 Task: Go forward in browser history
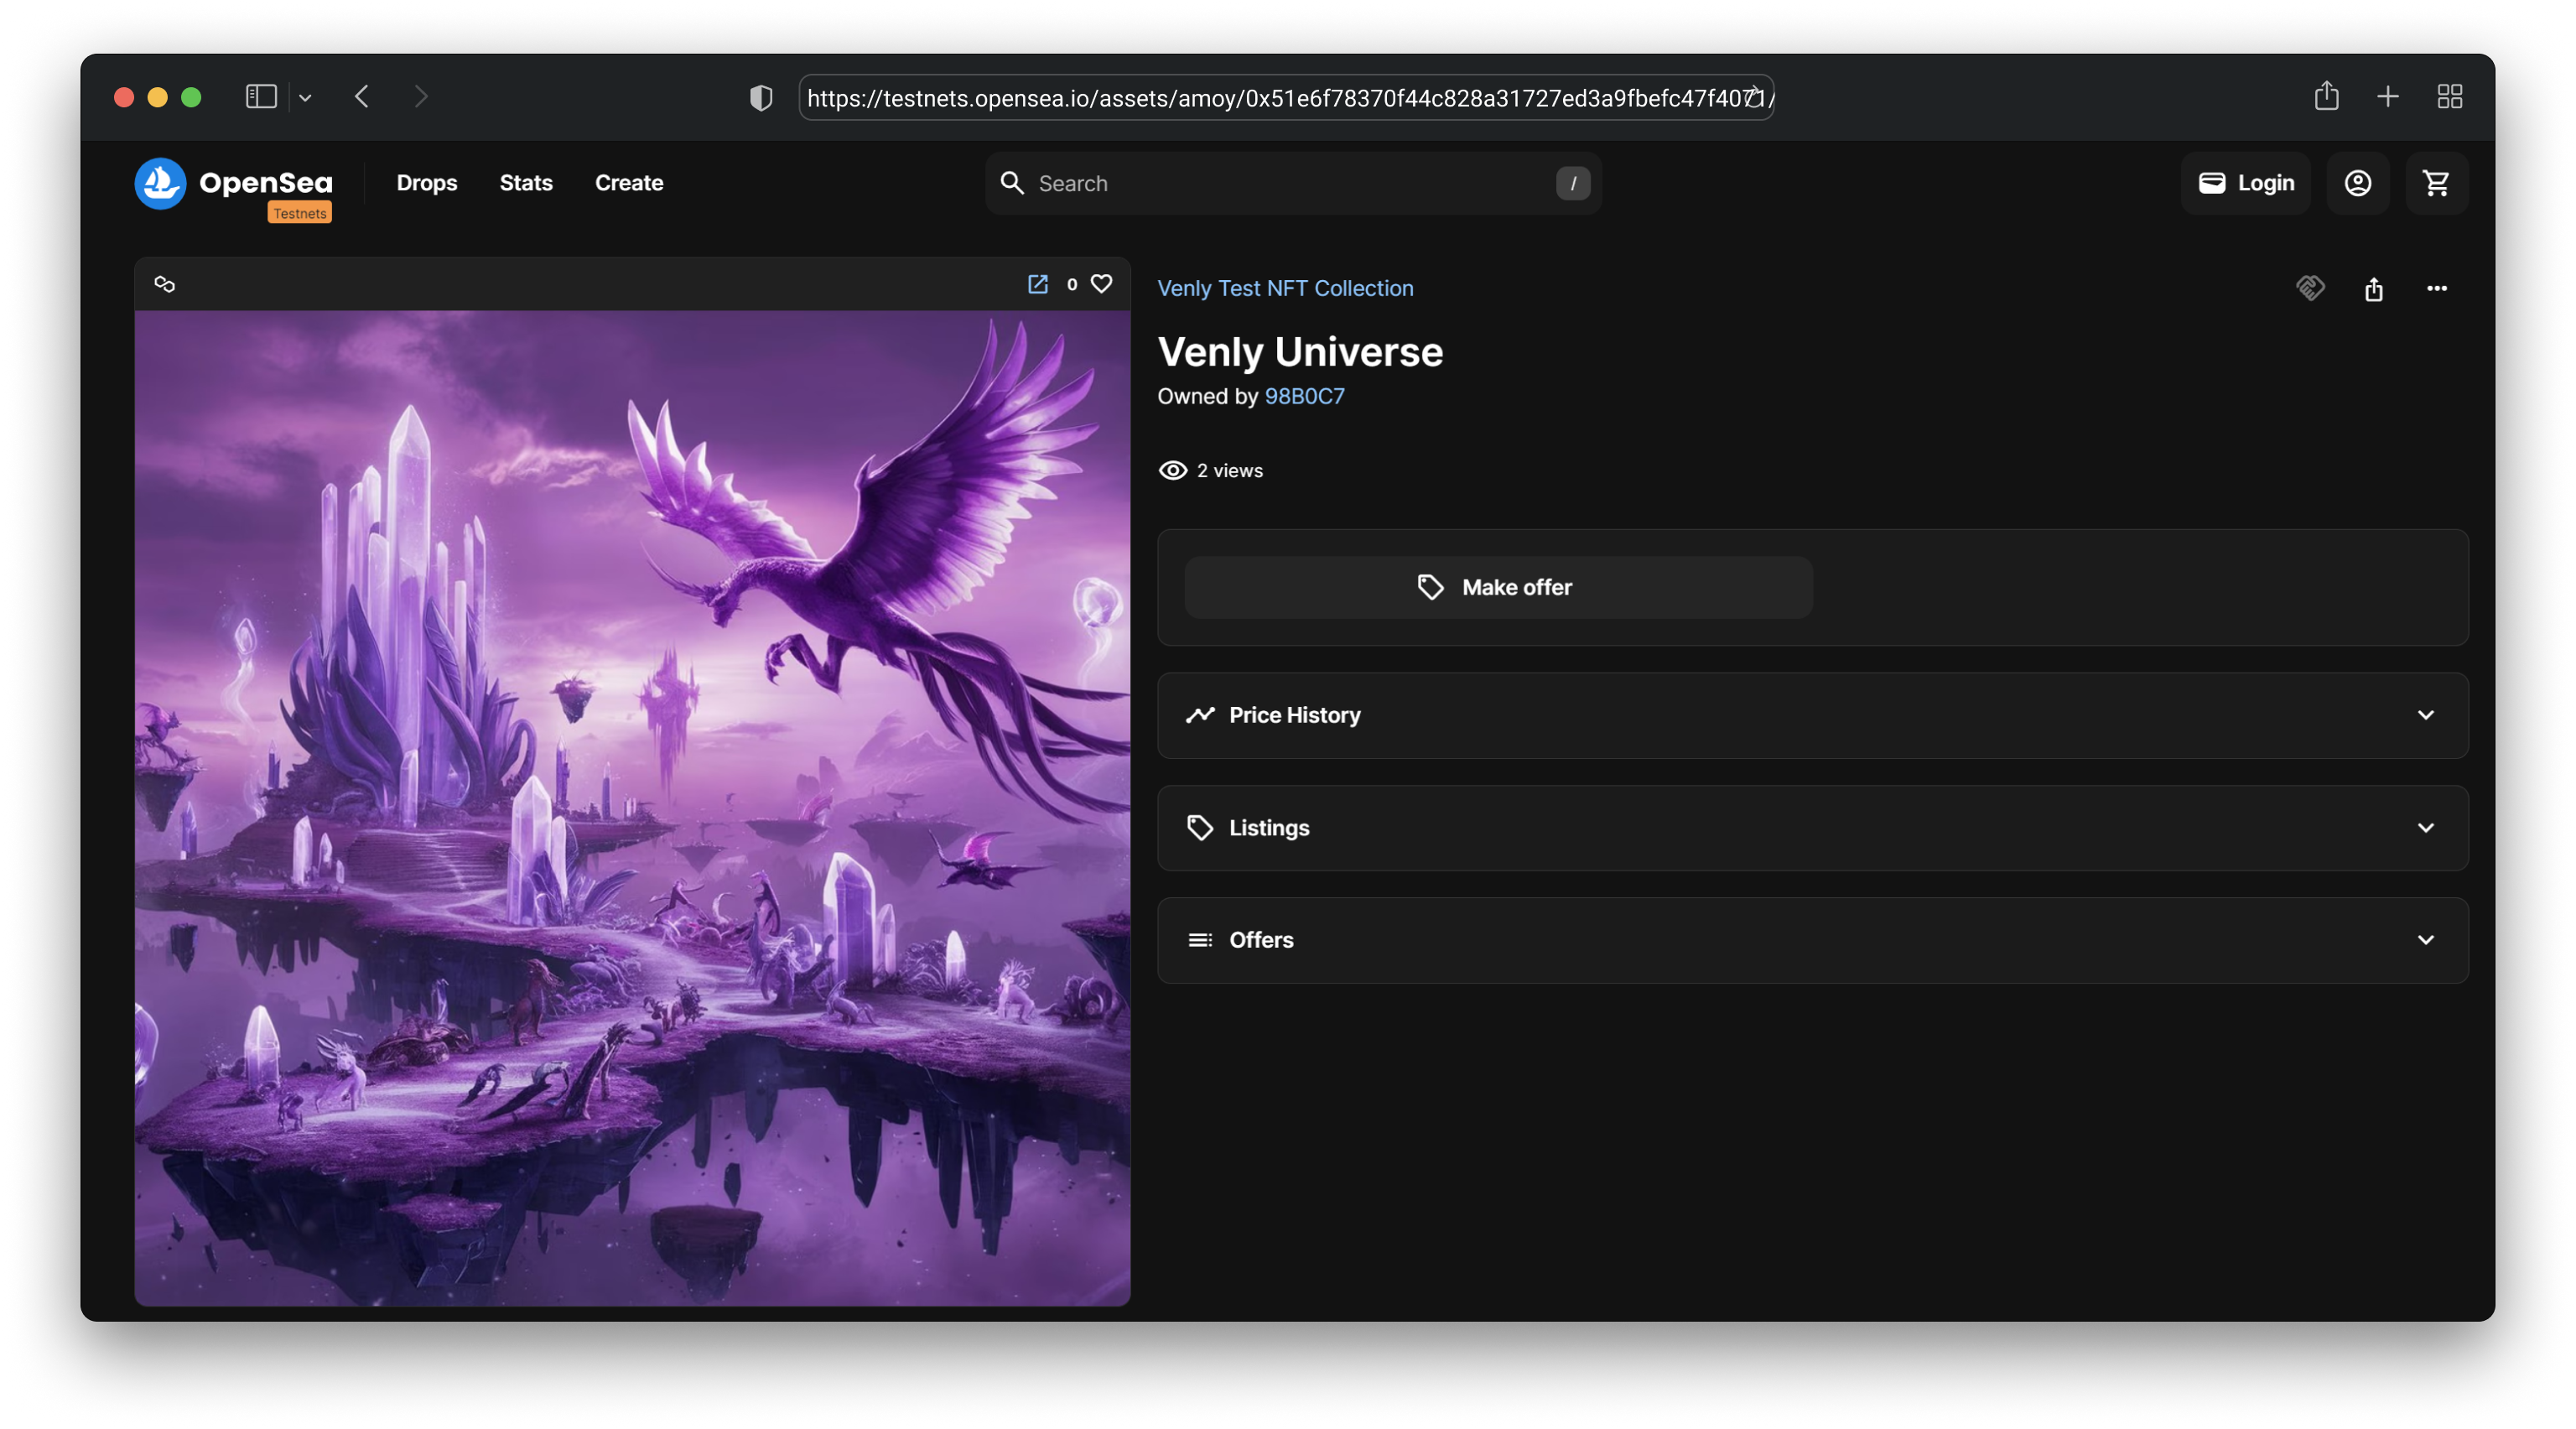click(420, 97)
